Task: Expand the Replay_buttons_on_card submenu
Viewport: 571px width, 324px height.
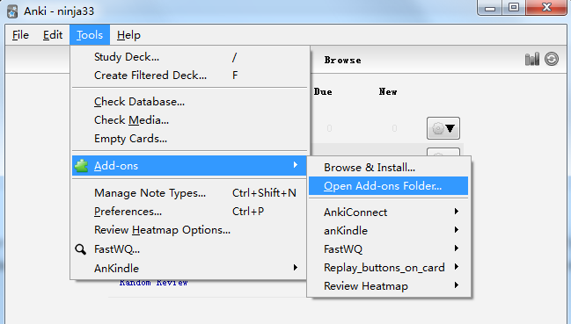Action: tap(388, 268)
